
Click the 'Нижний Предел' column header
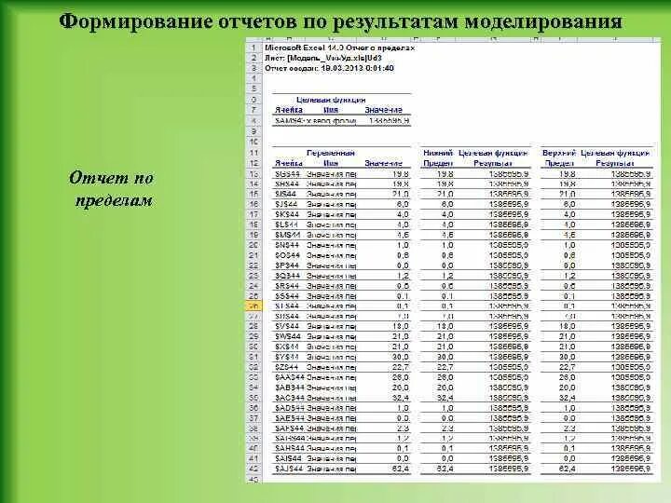438,157
